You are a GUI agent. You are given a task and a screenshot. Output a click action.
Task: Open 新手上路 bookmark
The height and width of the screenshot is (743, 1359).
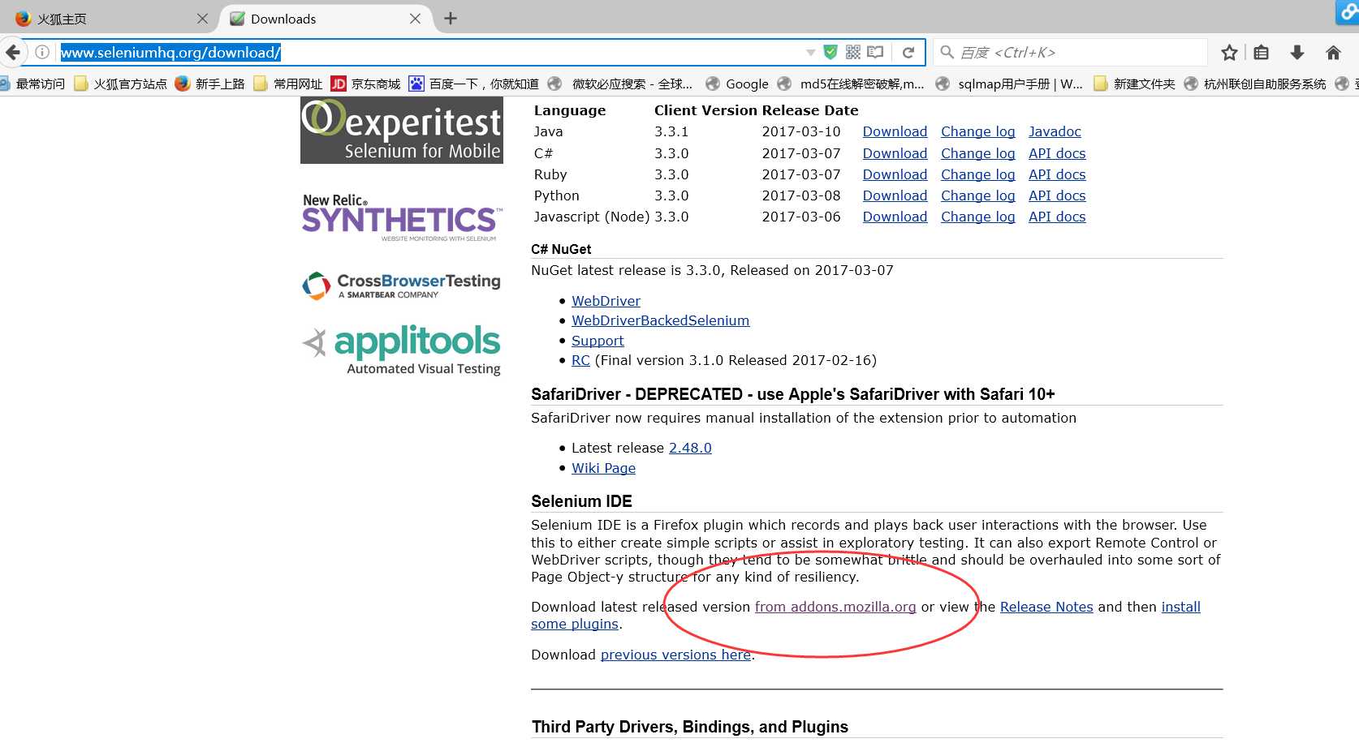tap(209, 84)
